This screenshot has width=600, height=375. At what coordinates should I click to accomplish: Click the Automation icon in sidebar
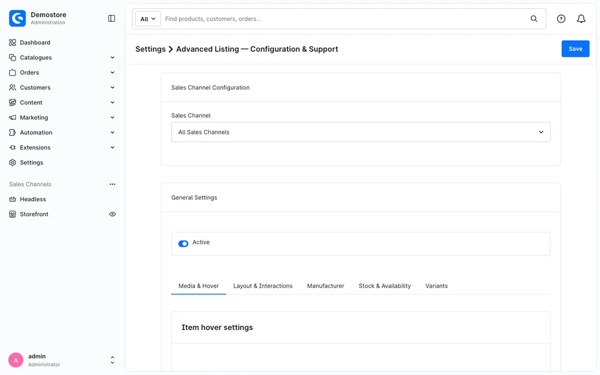tap(12, 132)
